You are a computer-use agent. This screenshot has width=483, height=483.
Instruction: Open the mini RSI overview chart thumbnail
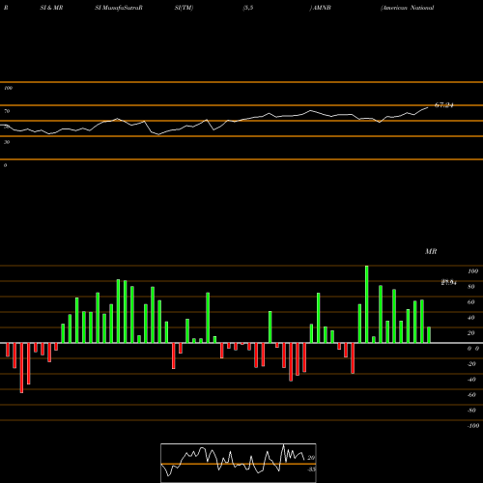pos(239,463)
